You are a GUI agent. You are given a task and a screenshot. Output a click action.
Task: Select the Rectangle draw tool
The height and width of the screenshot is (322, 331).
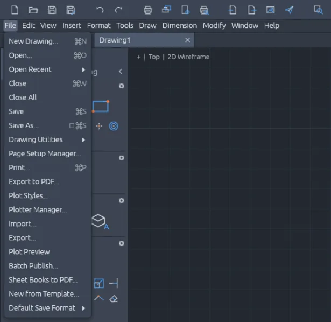[x=101, y=106]
